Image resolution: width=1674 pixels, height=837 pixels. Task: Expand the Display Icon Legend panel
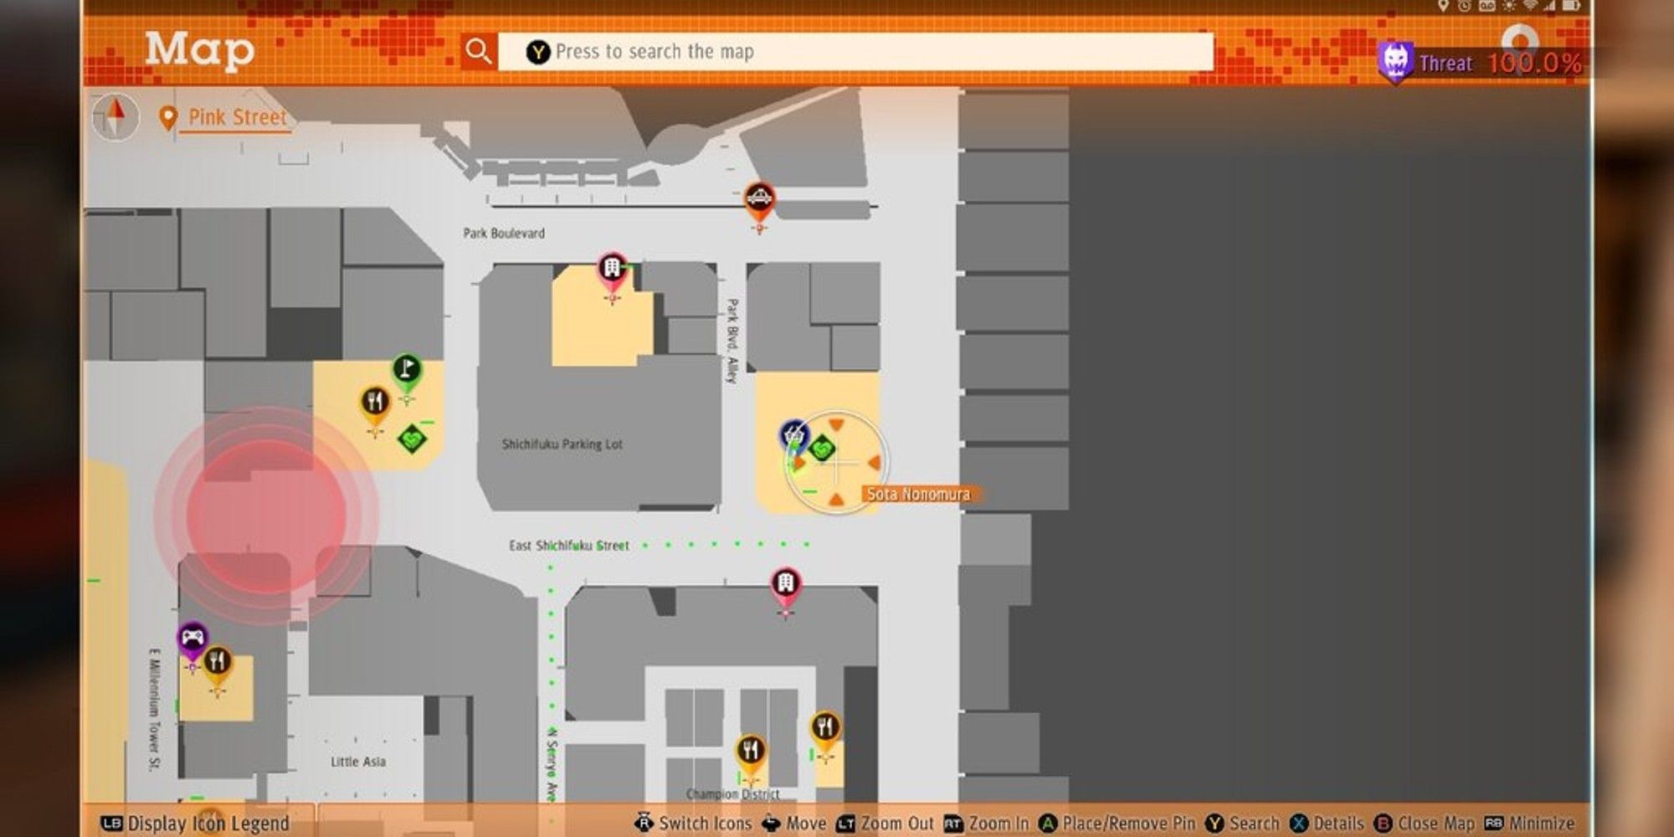click(196, 824)
